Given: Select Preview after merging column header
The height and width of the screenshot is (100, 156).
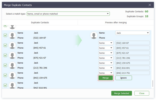Looking at the screenshot, I should 116,22.
